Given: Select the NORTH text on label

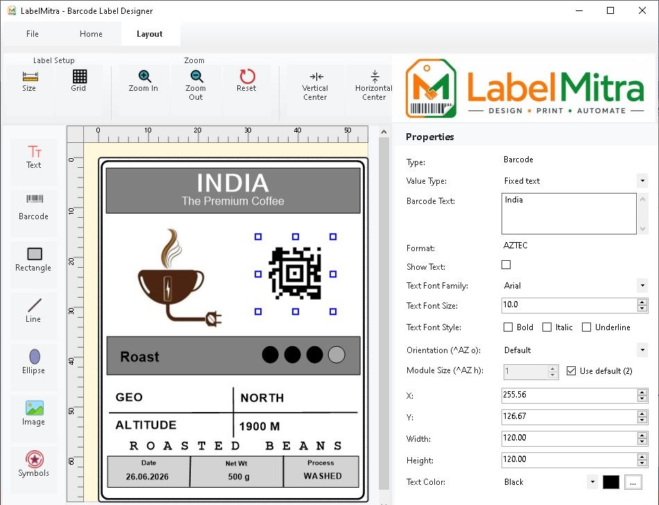Looking at the screenshot, I should point(262,398).
